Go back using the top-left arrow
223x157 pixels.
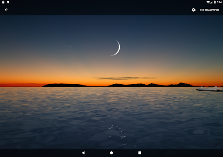pos(6,10)
